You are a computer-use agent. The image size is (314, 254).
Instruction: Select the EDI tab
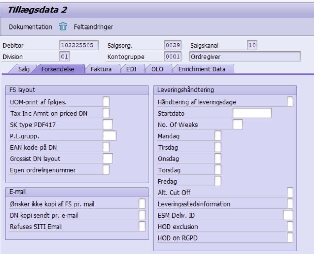(131, 69)
